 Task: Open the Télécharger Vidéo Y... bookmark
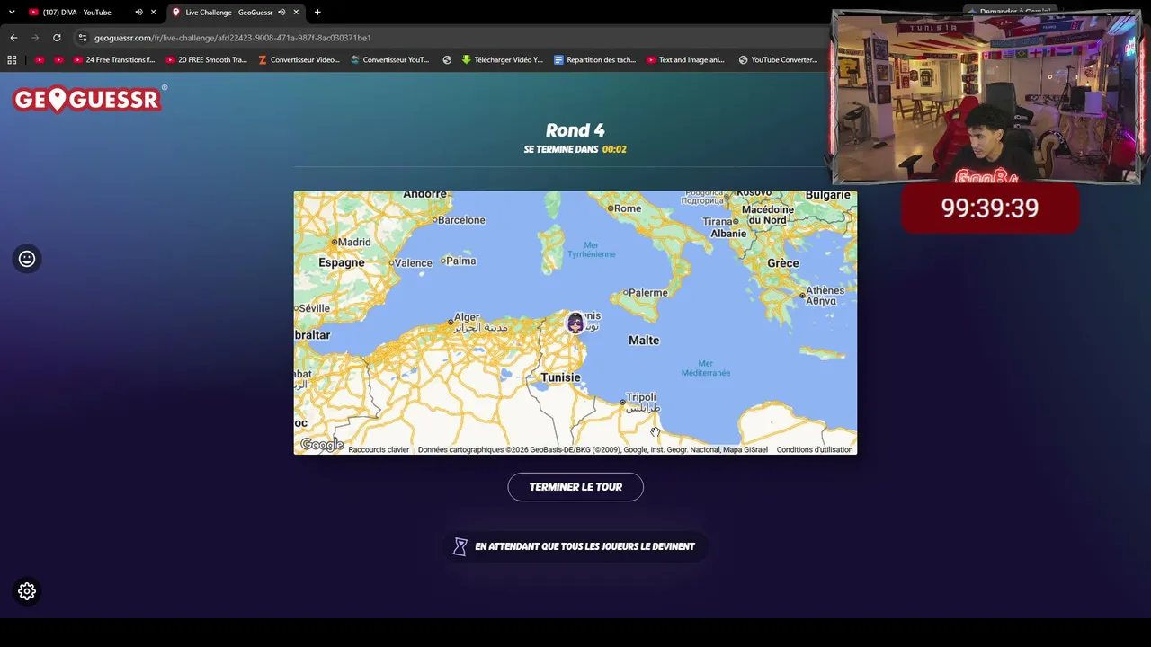(503, 60)
